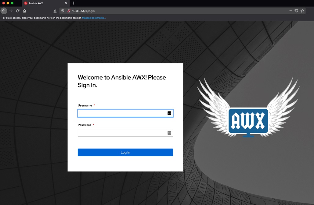This screenshot has height=205, width=314.
Task: Click the Manage bookmarks link
Action: (x=94, y=18)
